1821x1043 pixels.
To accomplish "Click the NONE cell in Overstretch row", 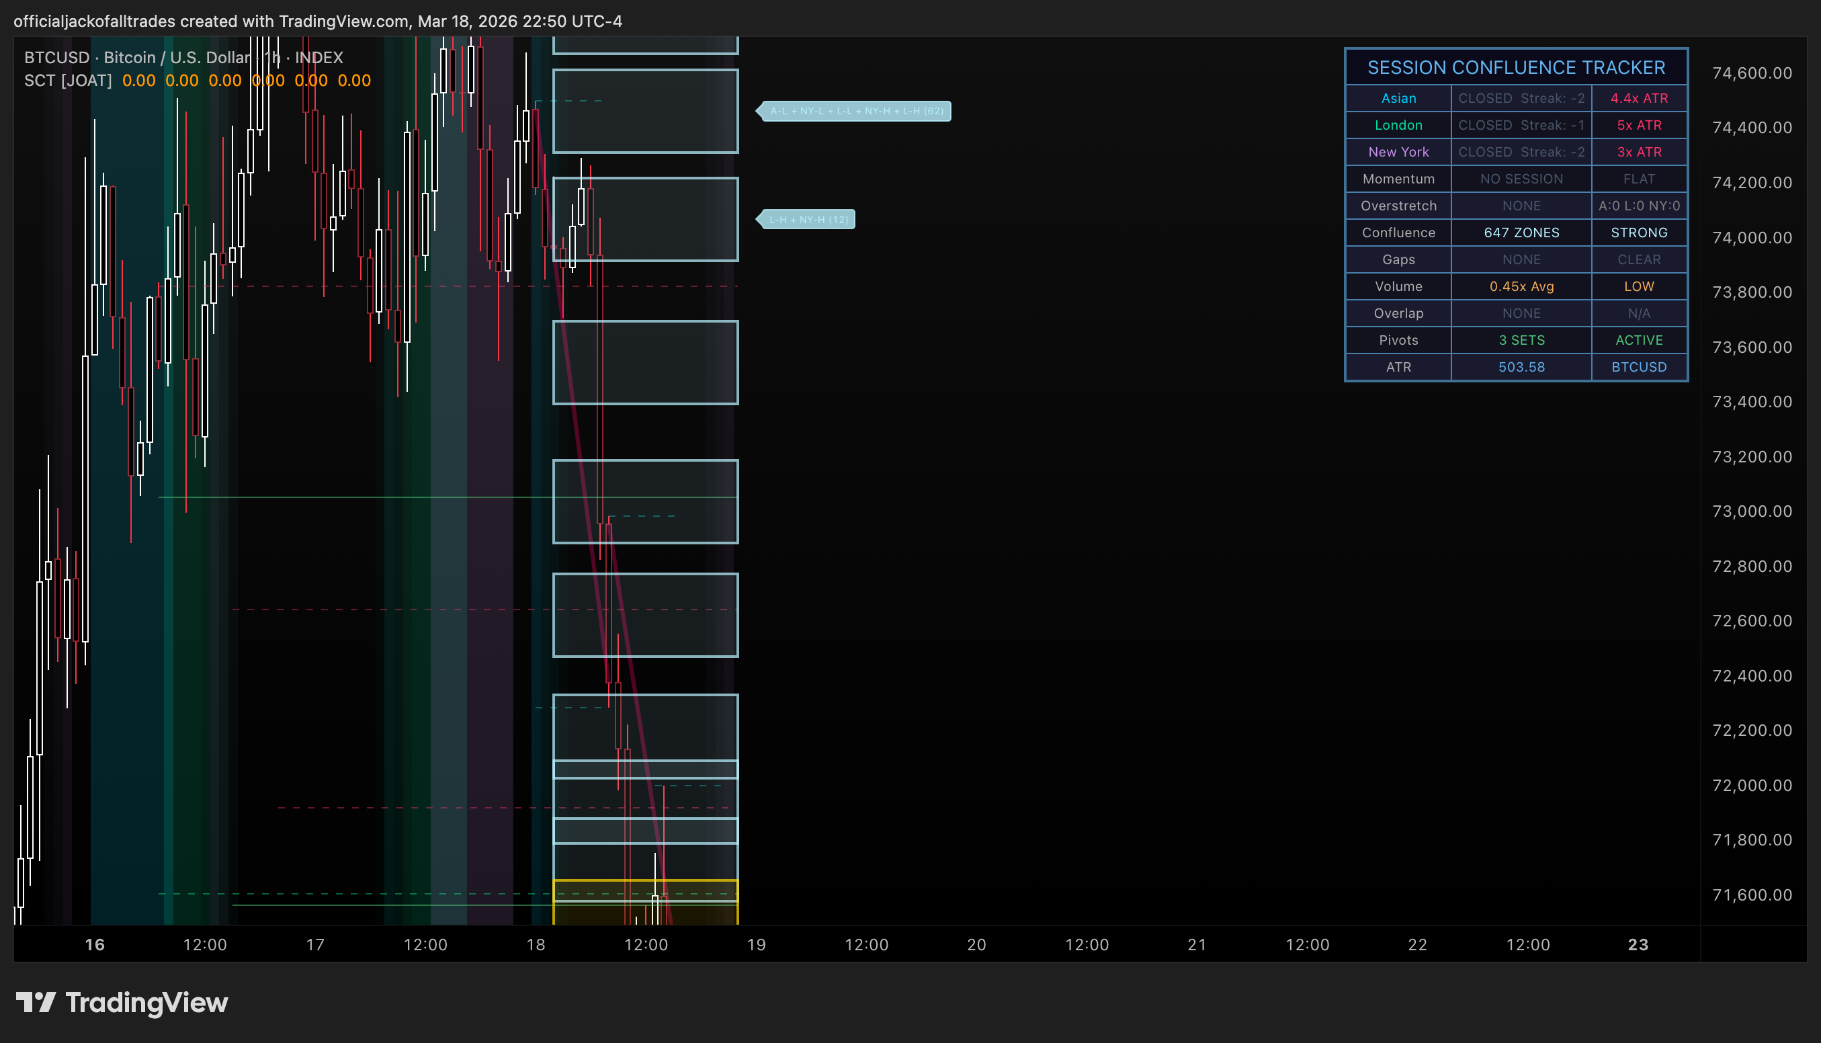I will click(1521, 206).
